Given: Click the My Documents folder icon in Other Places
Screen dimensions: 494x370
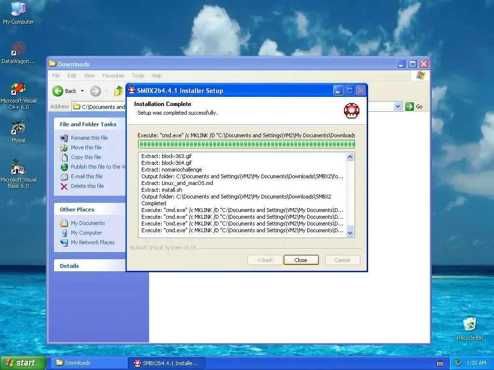Looking at the screenshot, I should [x=64, y=224].
